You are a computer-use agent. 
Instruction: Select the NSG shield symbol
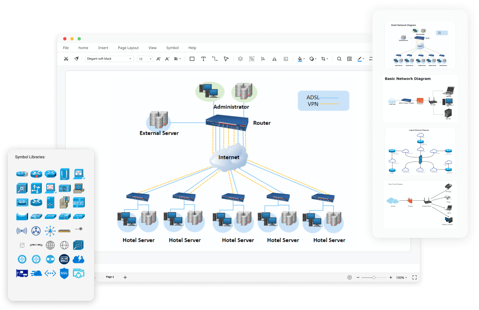64,273
